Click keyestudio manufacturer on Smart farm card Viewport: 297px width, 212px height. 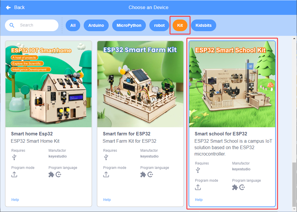[149, 156]
